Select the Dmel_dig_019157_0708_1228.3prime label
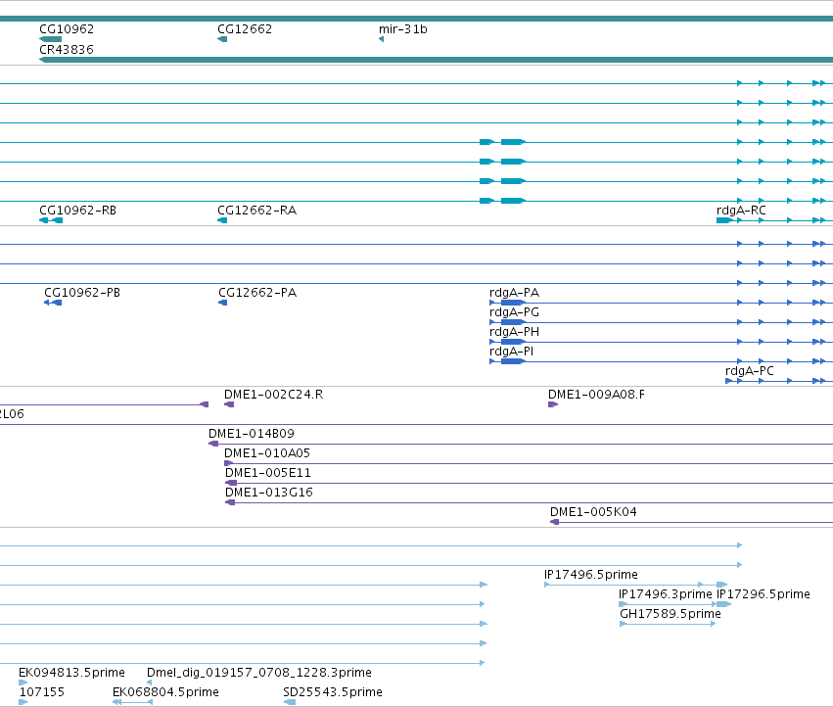 [259, 673]
